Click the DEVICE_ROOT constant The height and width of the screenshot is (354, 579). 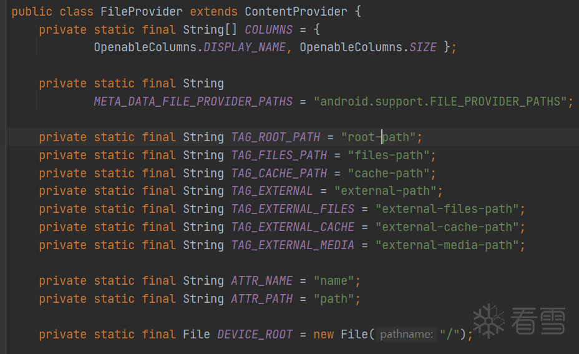click(x=255, y=335)
